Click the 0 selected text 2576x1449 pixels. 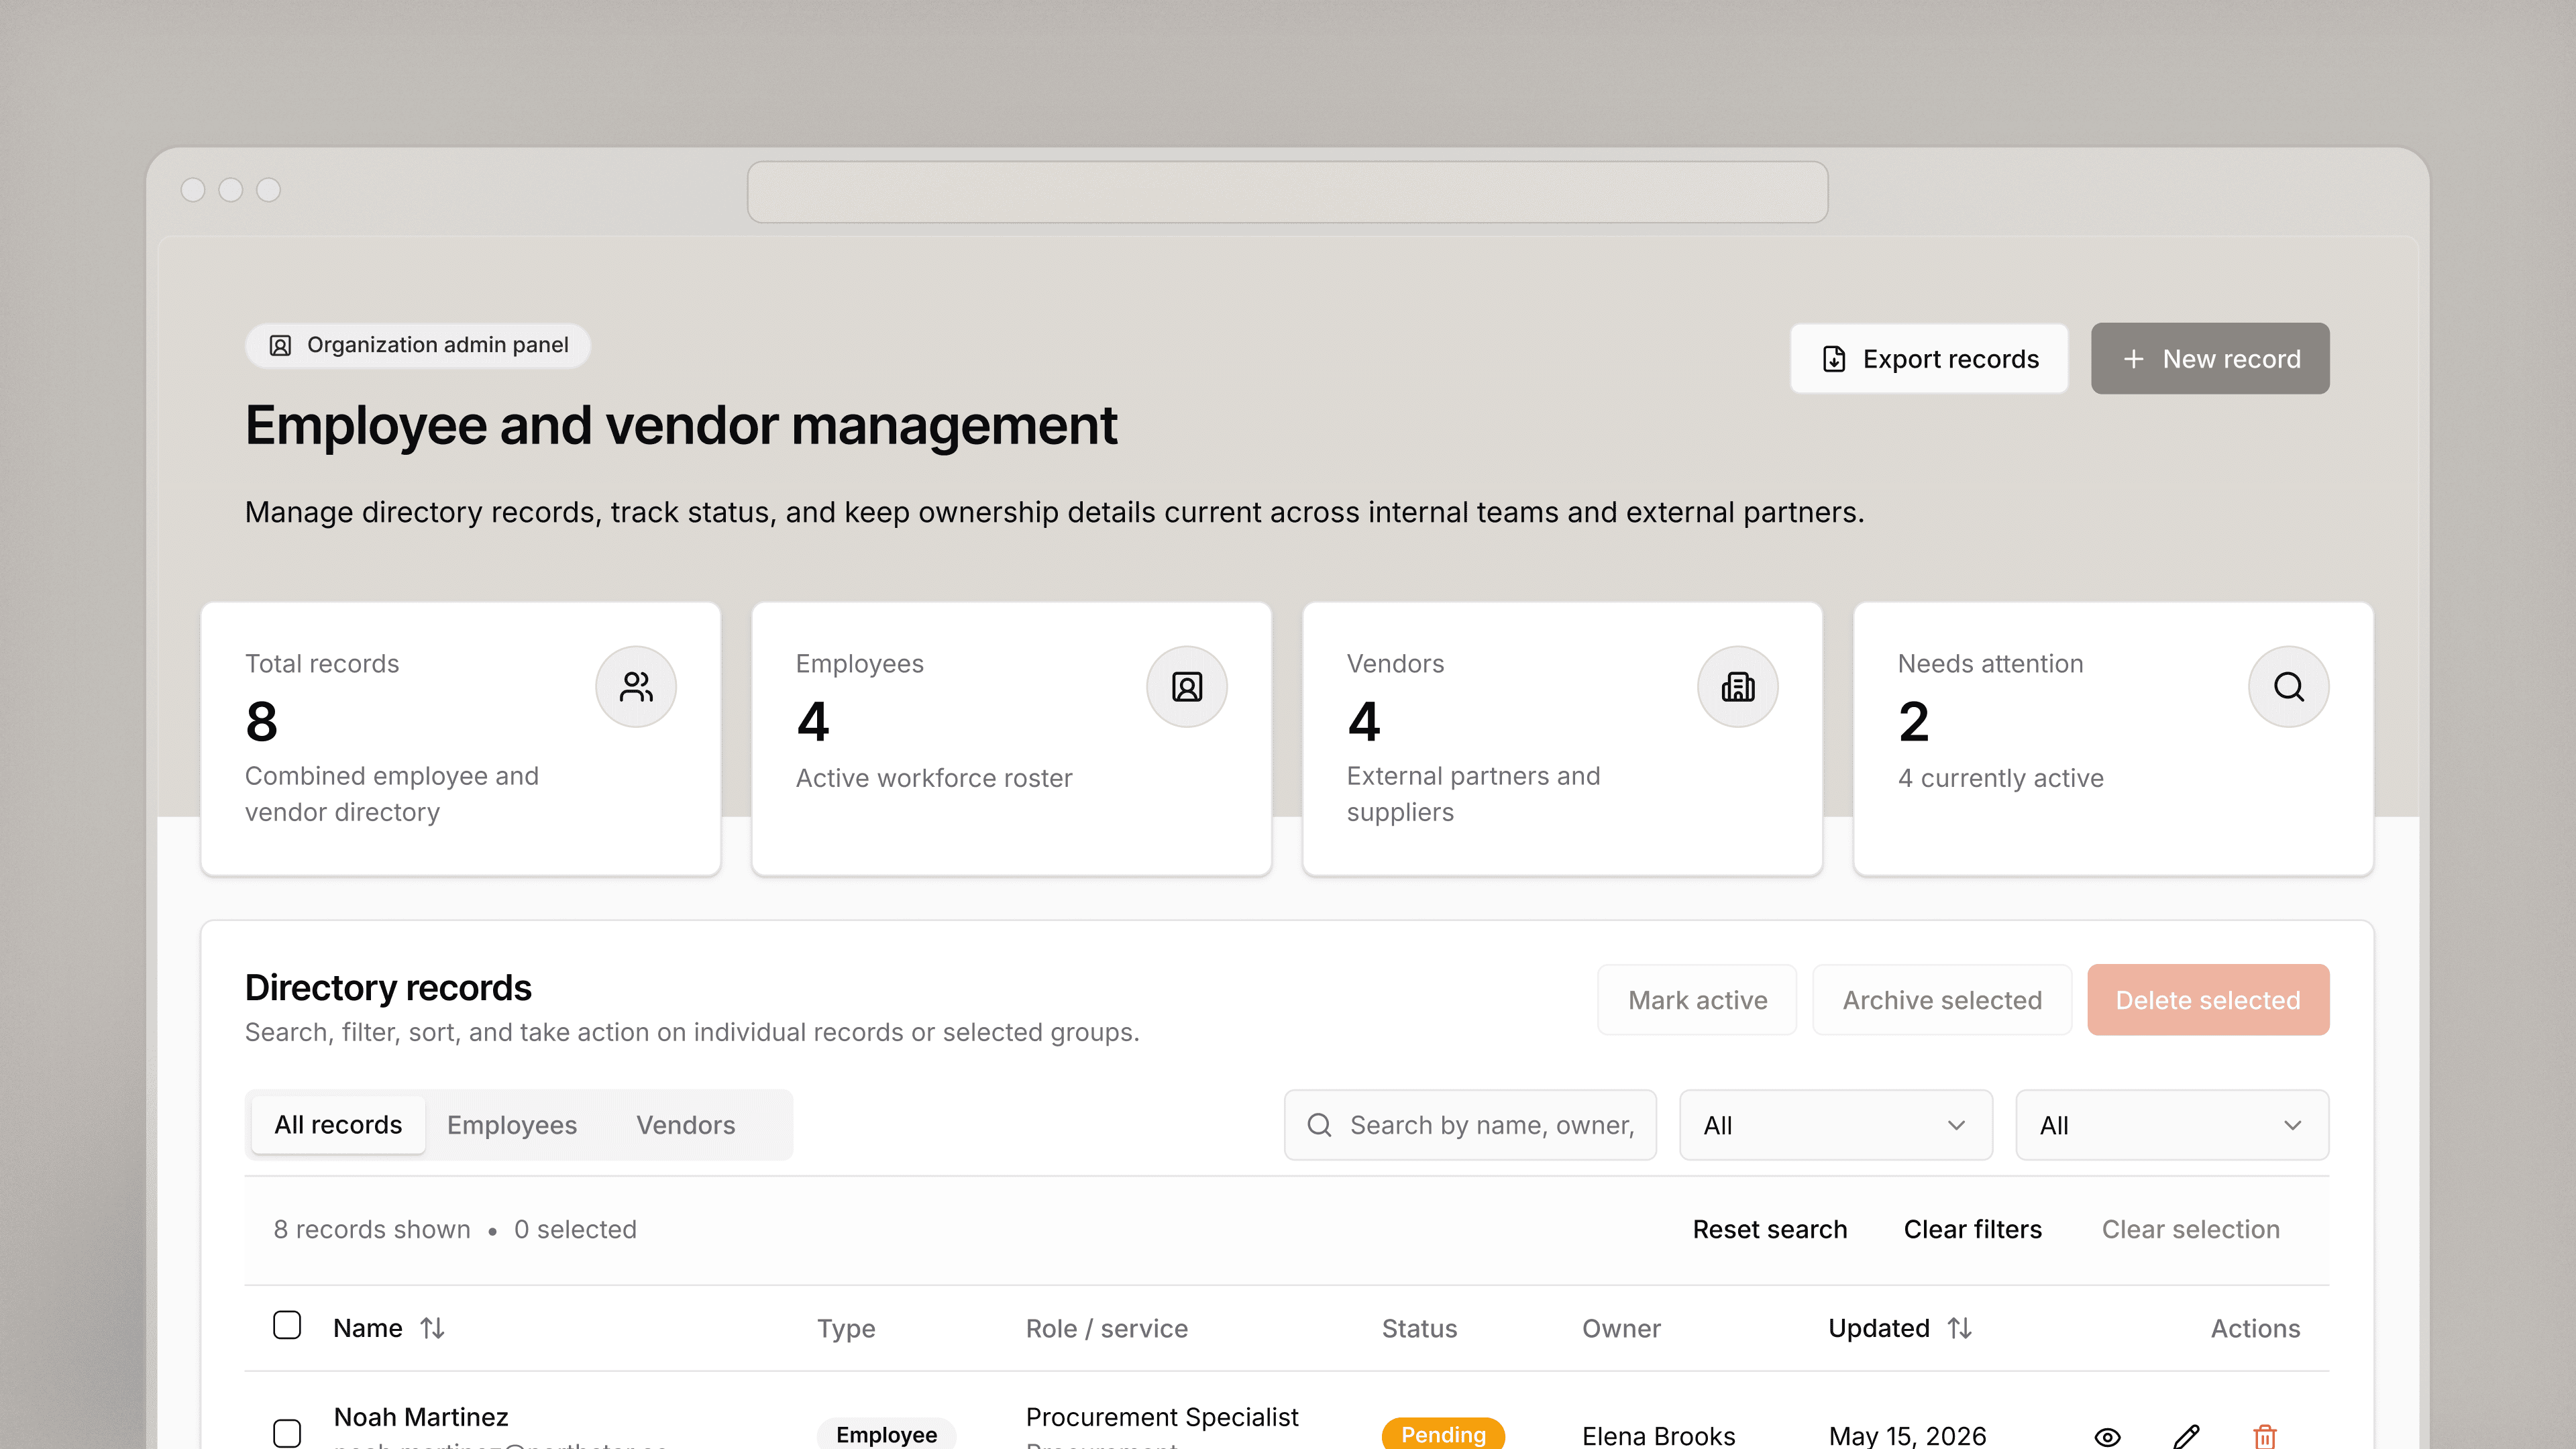(x=575, y=1229)
